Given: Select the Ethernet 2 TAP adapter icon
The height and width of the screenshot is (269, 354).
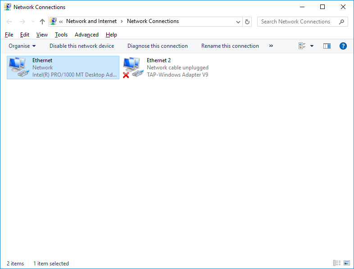Looking at the screenshot, I should coord(133,67).
